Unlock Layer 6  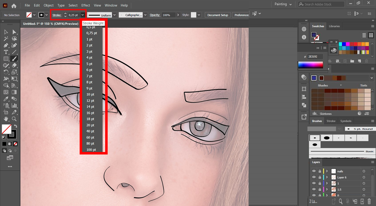coord(320,177)
